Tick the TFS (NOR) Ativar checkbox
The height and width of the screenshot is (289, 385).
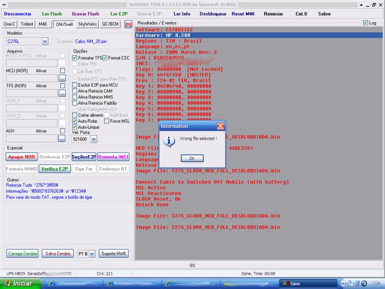[x=63, y=86]
